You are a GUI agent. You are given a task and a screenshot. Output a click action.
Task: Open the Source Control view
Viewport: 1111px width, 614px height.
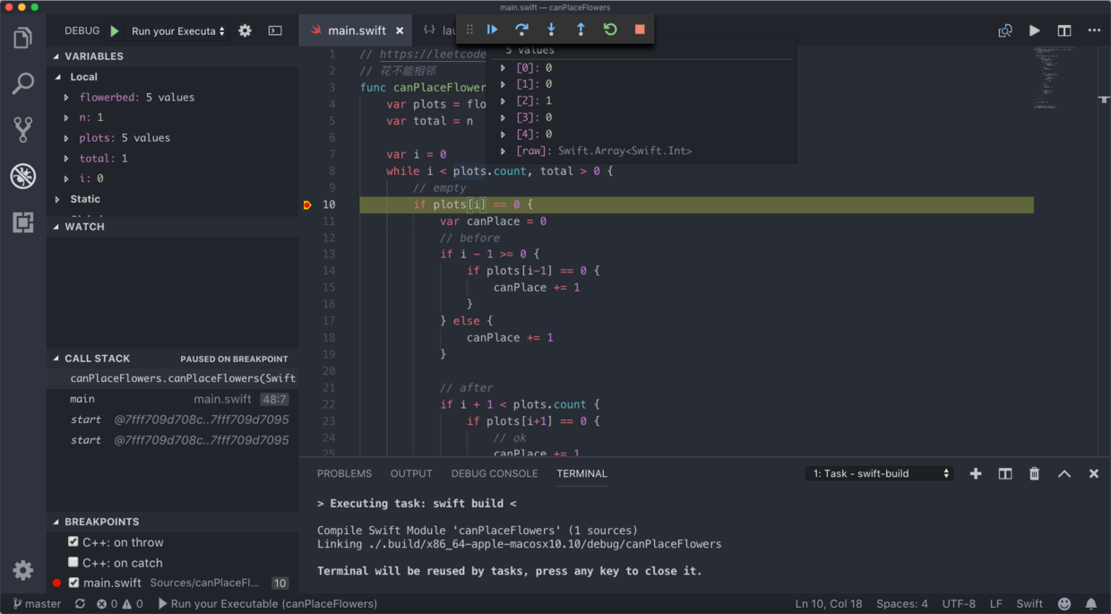23,129
